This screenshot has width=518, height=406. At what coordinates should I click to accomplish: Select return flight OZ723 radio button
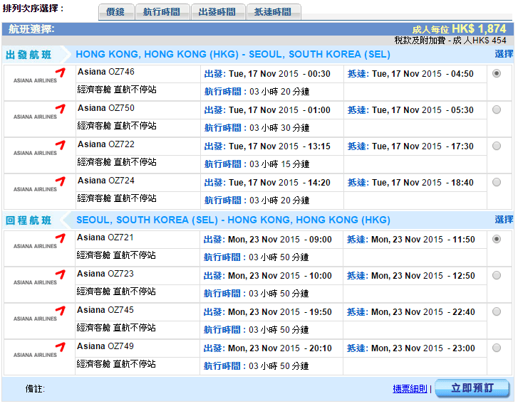(x=496, y=275)
